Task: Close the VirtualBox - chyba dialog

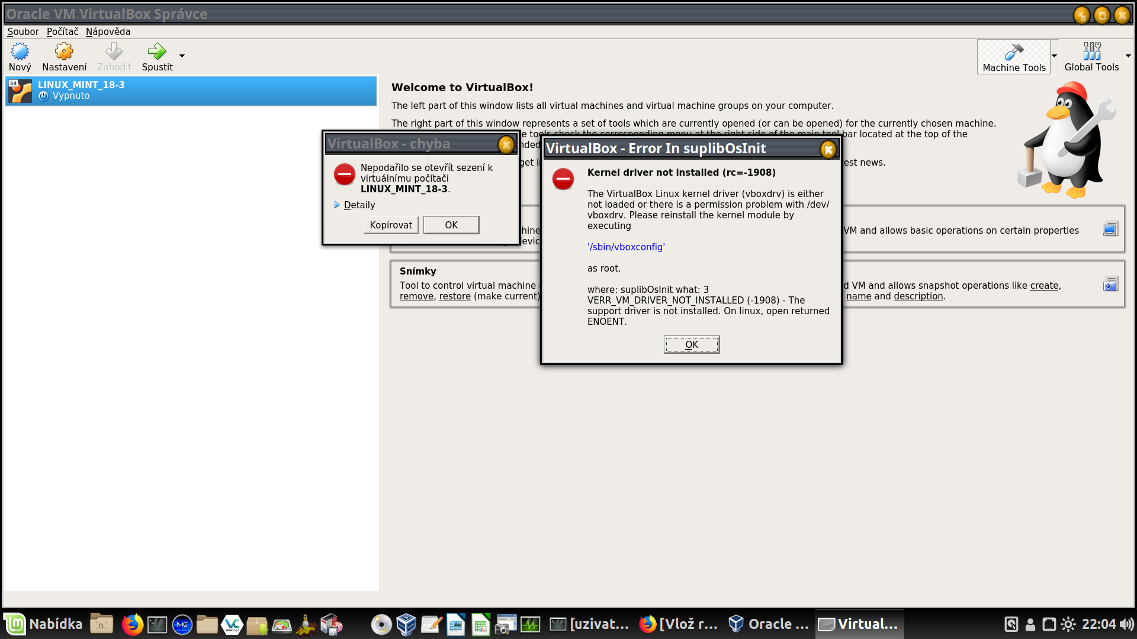Action: pos(506,144)
